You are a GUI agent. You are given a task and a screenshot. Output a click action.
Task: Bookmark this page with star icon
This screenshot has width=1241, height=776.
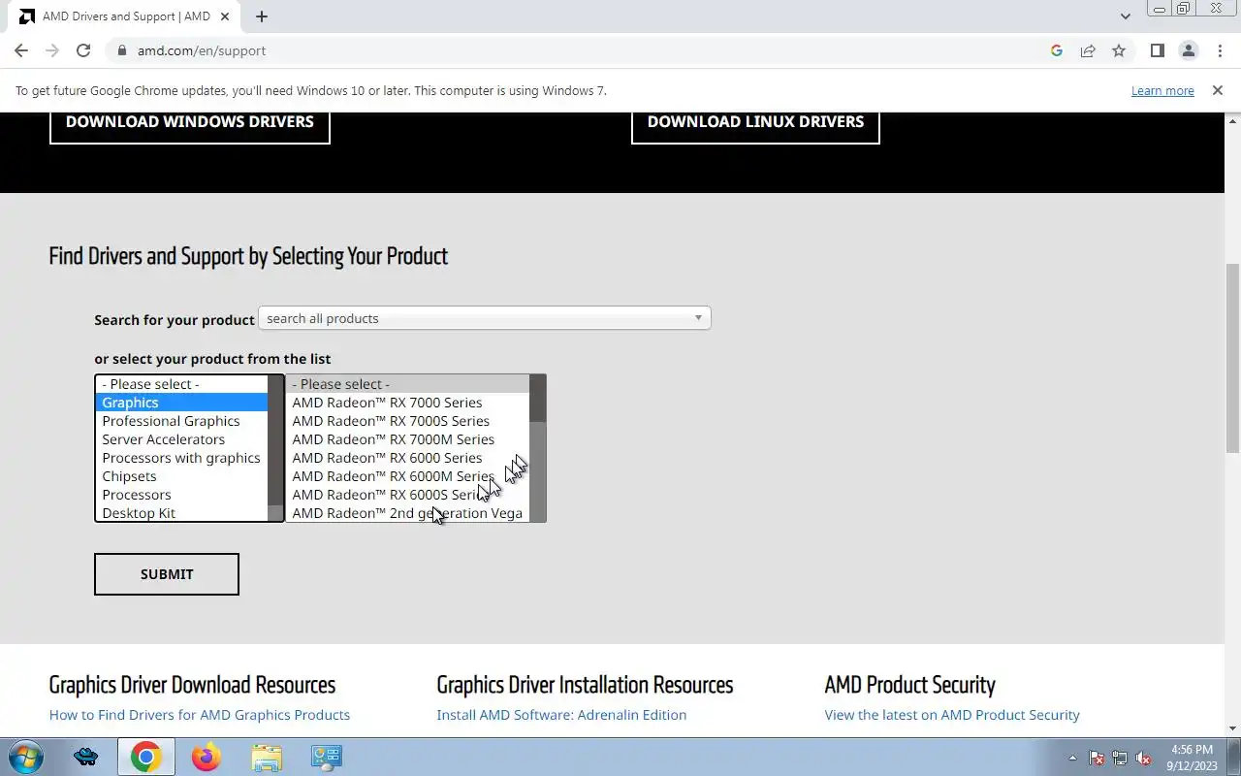coord(1119,50)
